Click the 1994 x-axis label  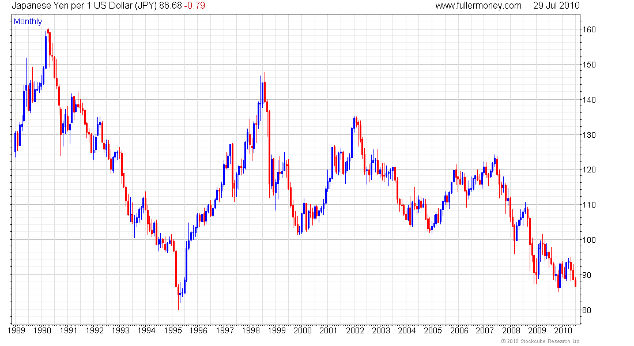coord(146,330)
